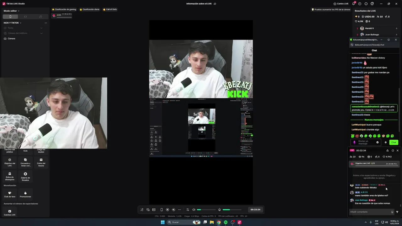The image size is (402, 226).
Task: Mute the microphone
Action: (220, 210)
